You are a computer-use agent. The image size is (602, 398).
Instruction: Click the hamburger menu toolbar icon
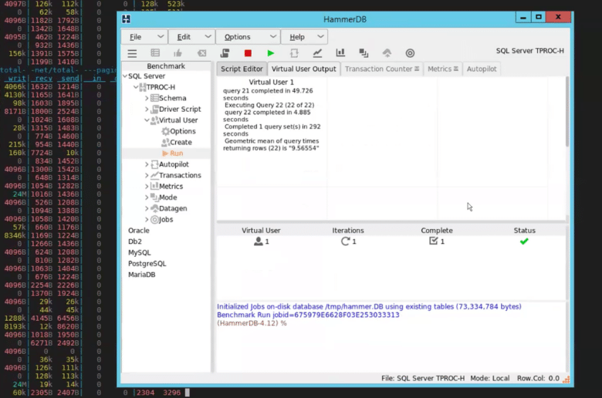click(x=132, y=53)
